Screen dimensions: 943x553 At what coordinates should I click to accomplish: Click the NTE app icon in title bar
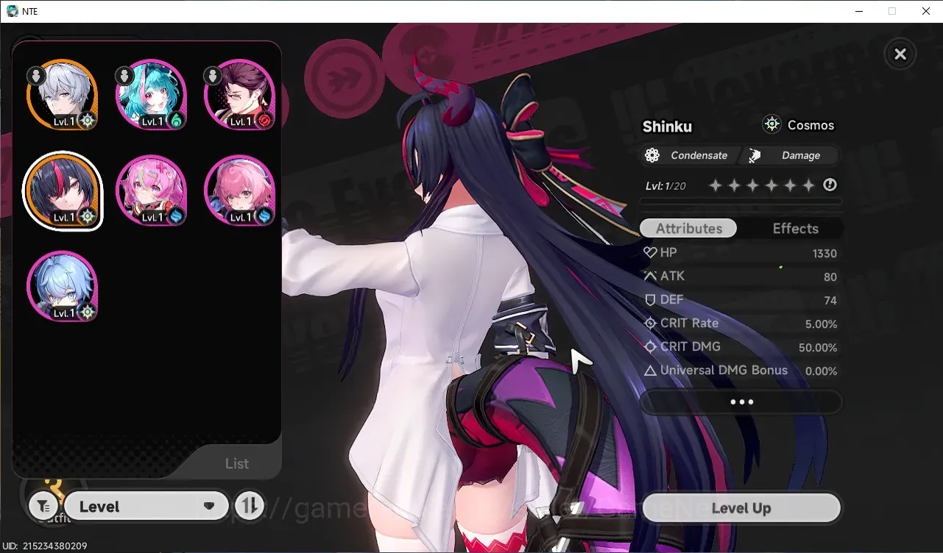(13, 11)
